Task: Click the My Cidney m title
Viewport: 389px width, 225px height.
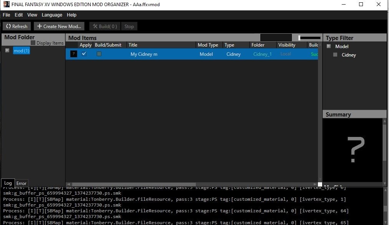Action: (x=144, y=54)
